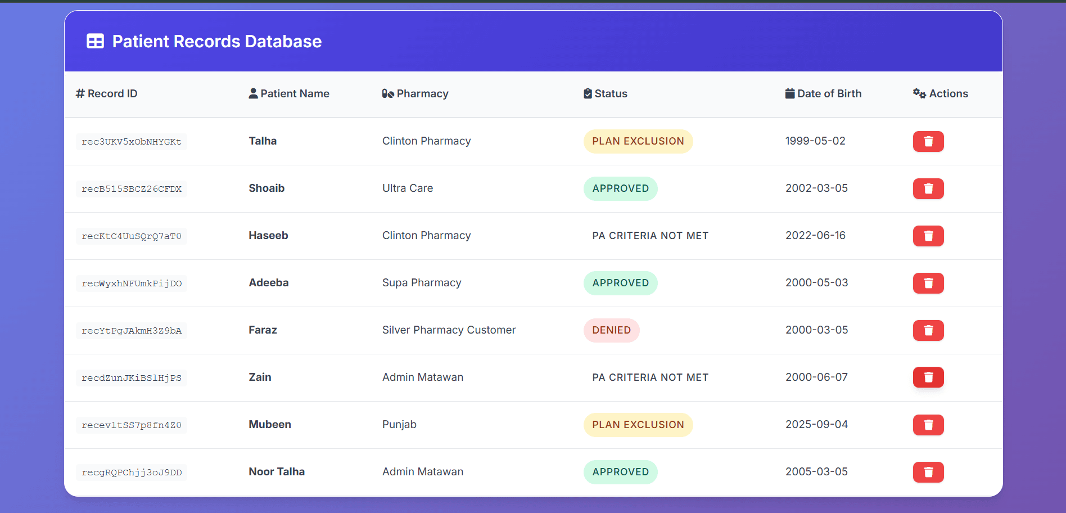Click the Patient Records Database title
The width and height of the screenshot is (1066, 513).
tap(217, 41)
